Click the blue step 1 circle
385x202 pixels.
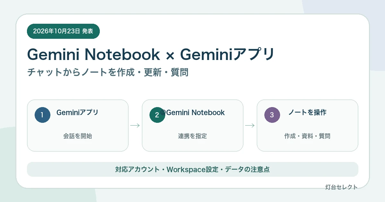click(x=42, y=115)
